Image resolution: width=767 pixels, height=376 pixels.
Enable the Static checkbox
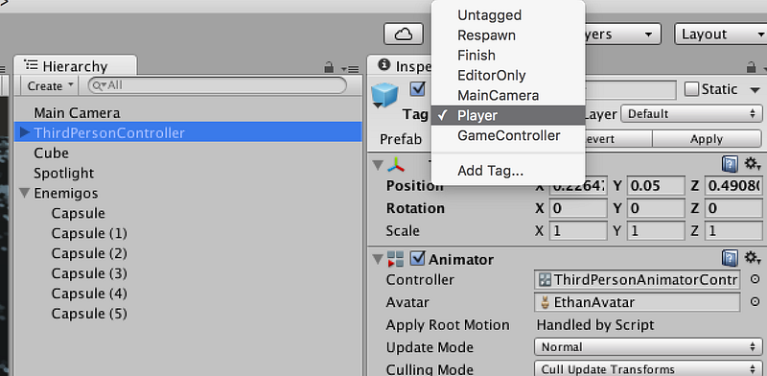pyautogui.click(x=691, y=89)
